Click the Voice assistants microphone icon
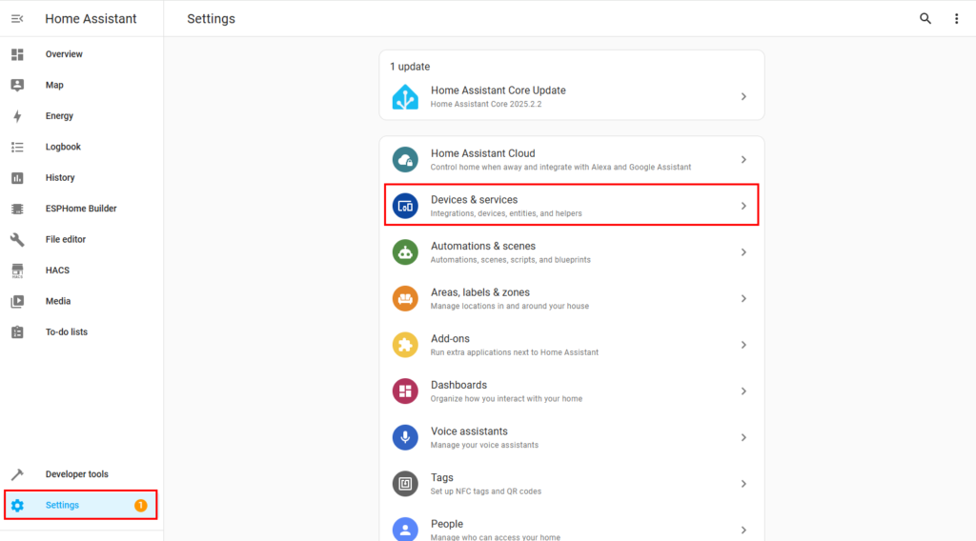The image size is (976, 541). click(x=405, y=438)
